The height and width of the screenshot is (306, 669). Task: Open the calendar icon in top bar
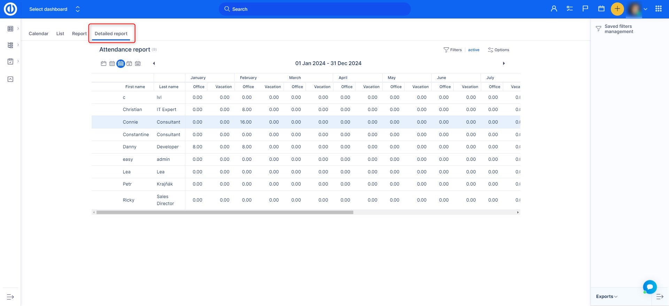pyautogui.click(x=601, y=9)
